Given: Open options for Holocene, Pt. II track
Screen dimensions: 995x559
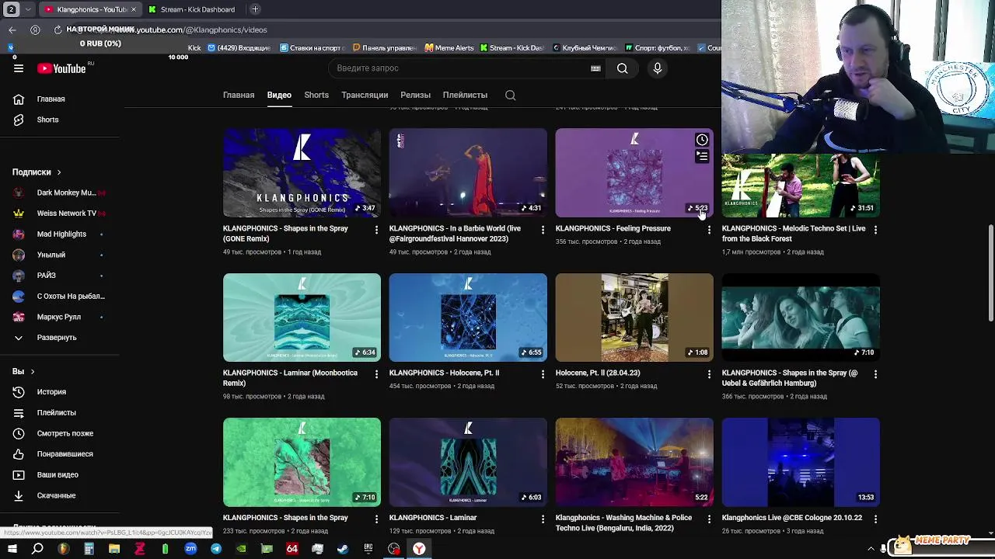Looking at the screenshot, I should click(x=543, y=374).
